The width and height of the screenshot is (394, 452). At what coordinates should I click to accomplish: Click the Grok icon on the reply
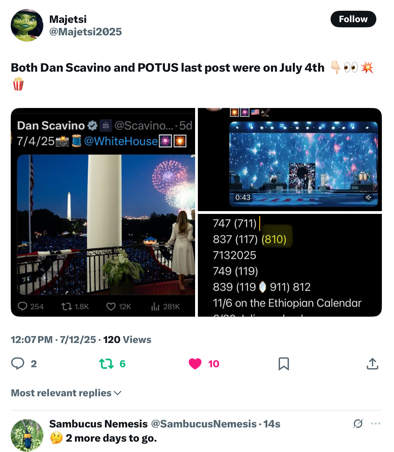pyautogui.click(x=358, y=424)
